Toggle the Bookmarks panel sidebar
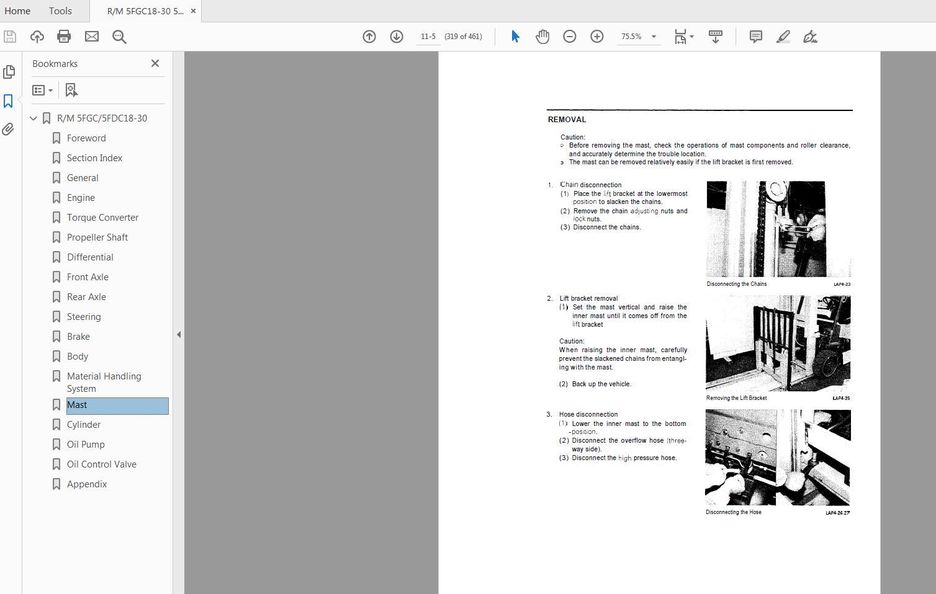Image resolution: width=936 pixels, height=594 pixels. 8,100
